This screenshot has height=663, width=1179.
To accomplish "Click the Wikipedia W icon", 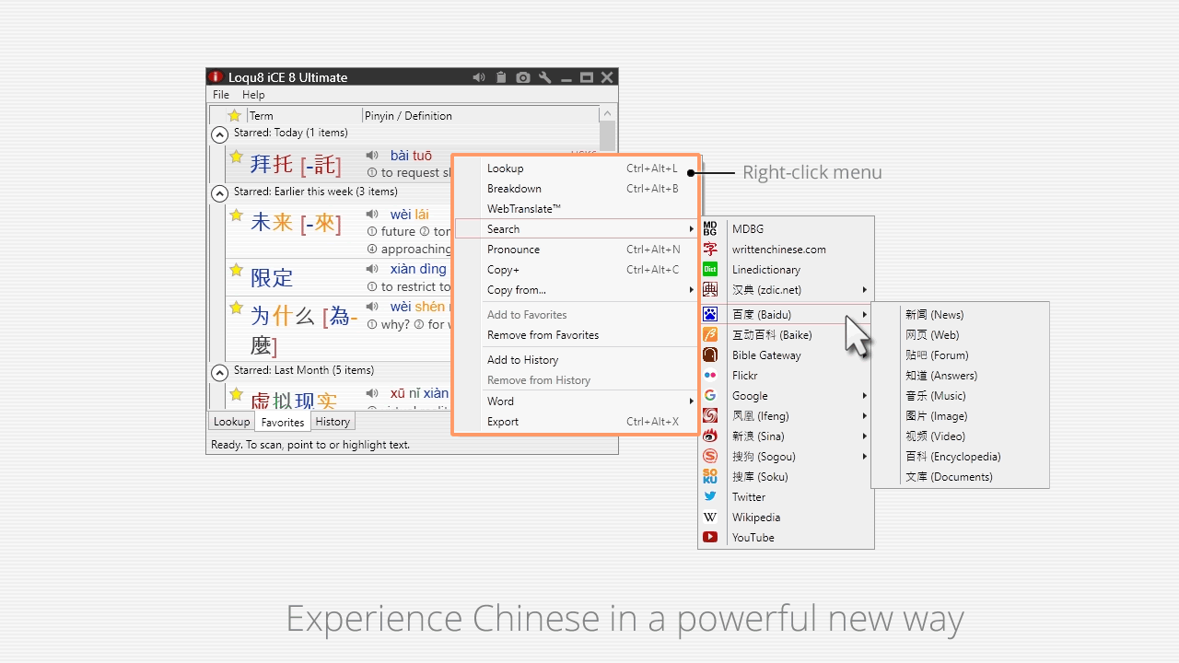I will [x=710, y=517].
